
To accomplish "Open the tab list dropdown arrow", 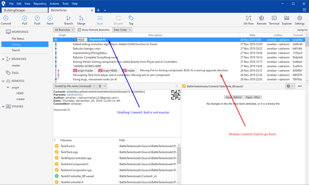I will click(105, 10).
